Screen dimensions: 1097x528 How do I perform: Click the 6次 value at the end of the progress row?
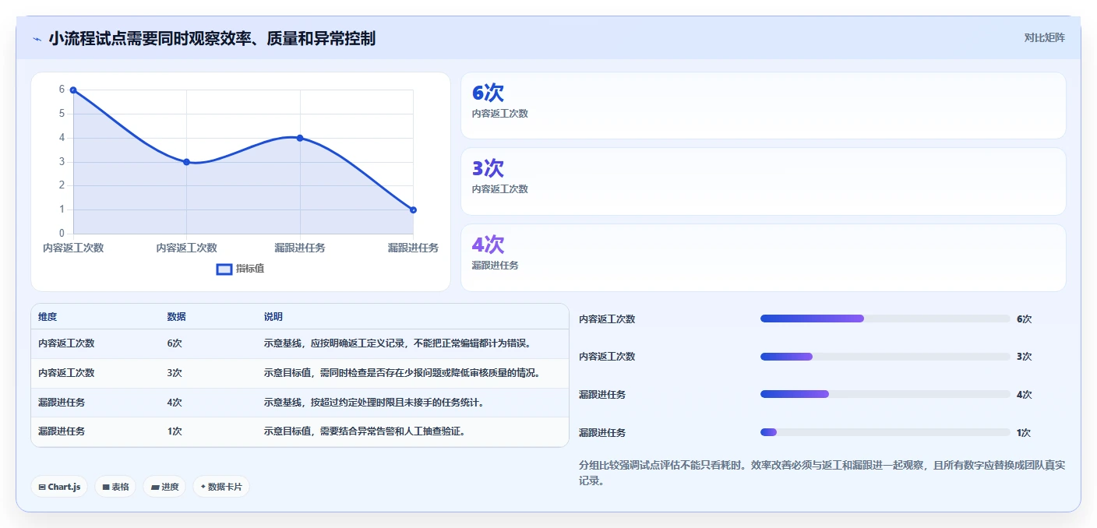[x=1025, y=319]
